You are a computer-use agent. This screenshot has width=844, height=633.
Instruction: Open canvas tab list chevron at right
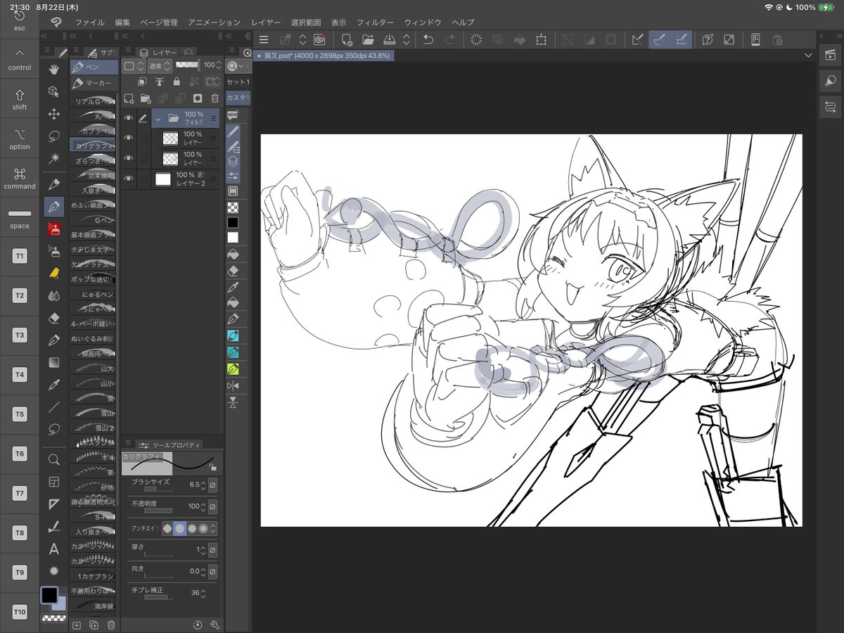pyautogui.click(x=808, y=55)
